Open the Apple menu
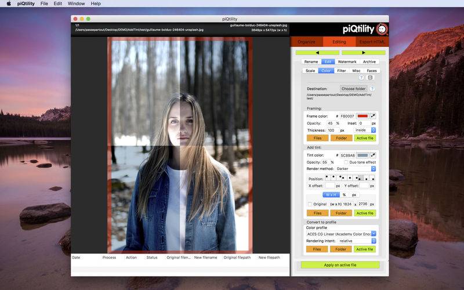The image size is (464, 290). [9, 3]
